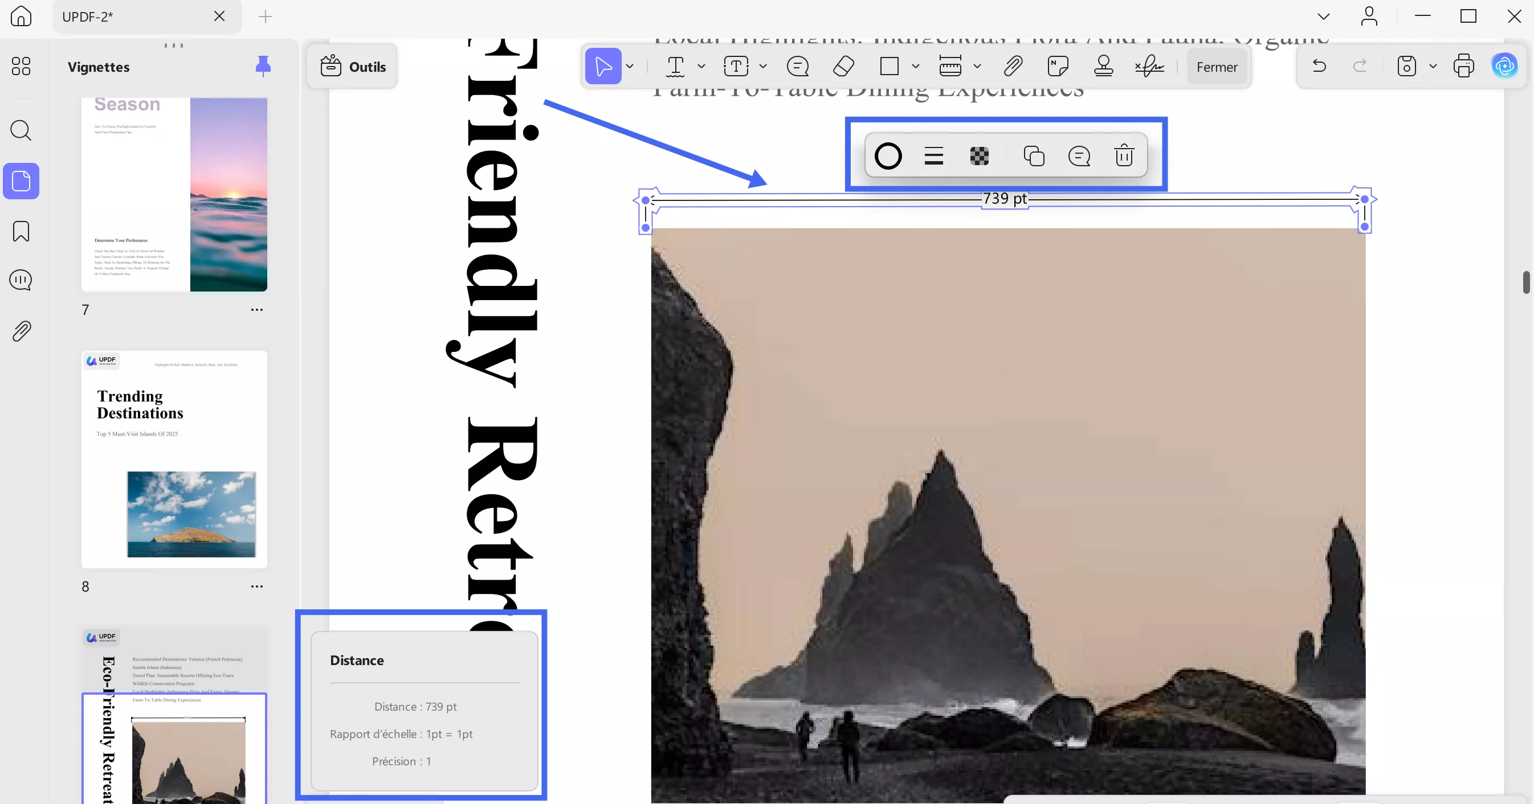Expand the shapes dropdown arrow
The height and width of the screenshot is (804, 1534).
pos(915,67)
